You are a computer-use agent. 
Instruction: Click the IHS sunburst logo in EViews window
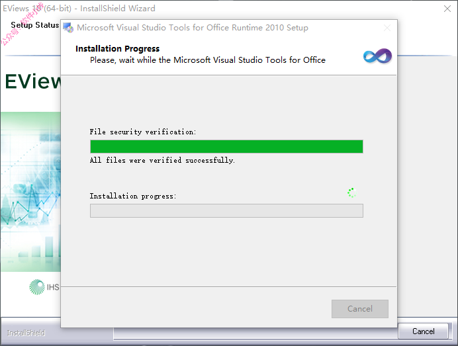point(37,286)
